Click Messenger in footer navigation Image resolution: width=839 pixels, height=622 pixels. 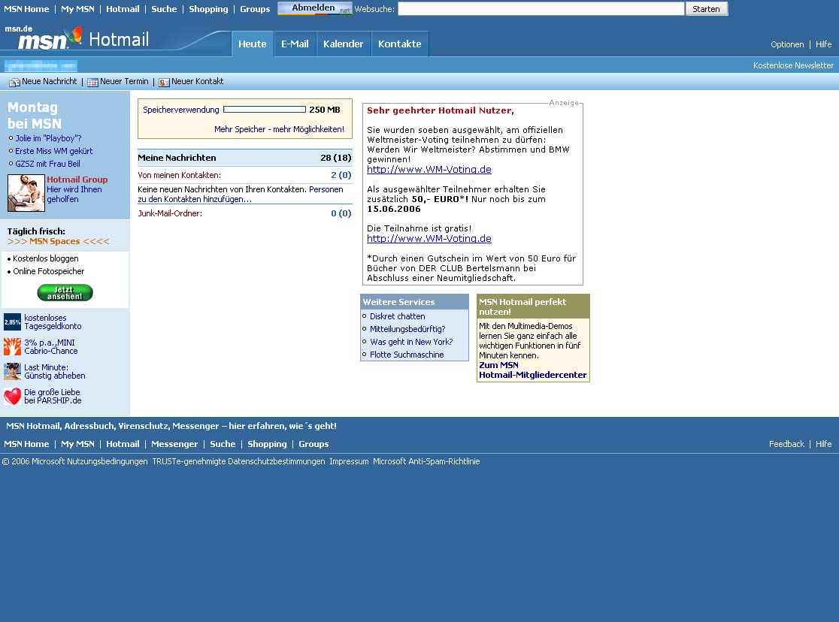174,444
